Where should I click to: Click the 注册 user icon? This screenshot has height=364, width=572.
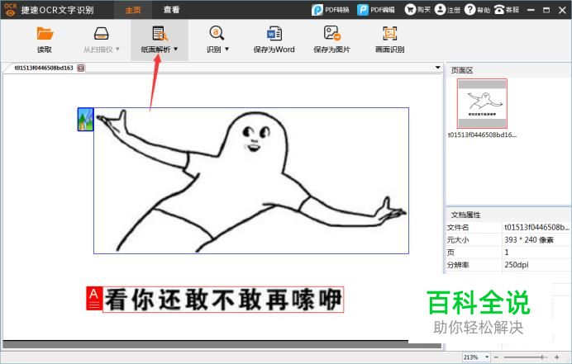point(440,9)
